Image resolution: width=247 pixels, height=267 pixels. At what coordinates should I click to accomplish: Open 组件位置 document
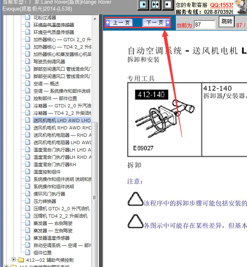(42, 253)
